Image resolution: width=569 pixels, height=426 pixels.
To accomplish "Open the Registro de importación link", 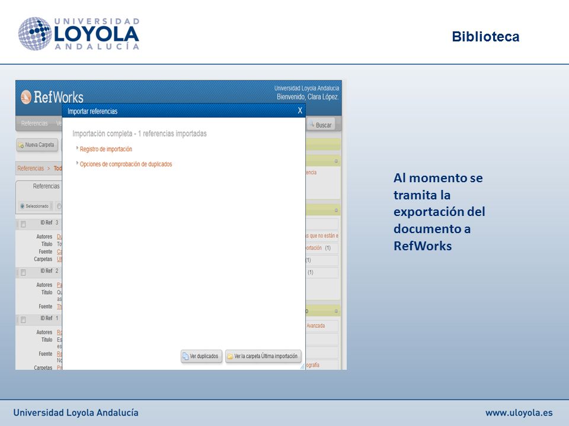I will pyautogui.click(x=106, y=149).
